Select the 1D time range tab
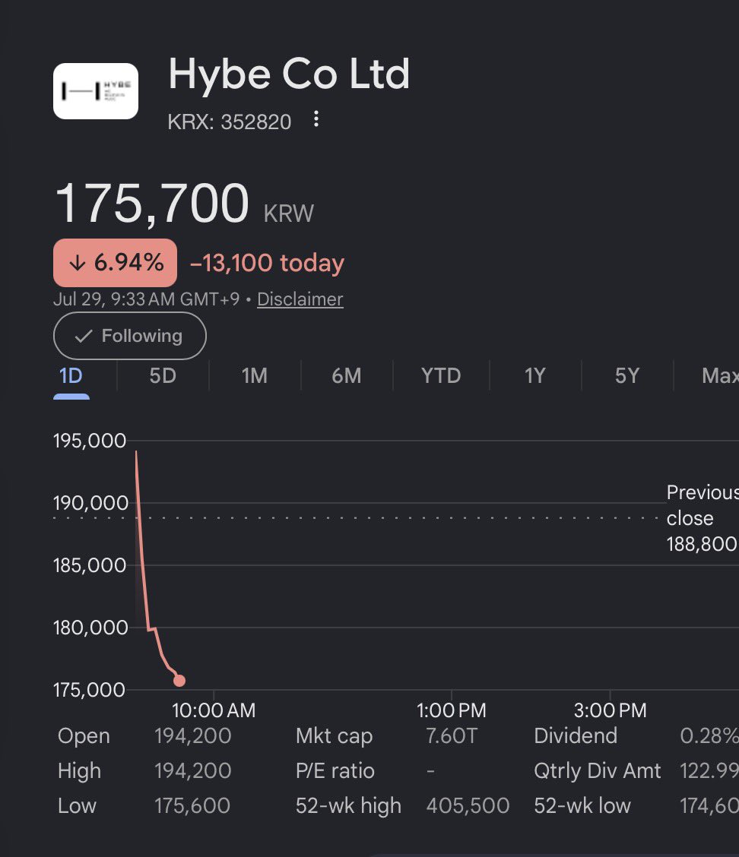This screenshot has height=857, width=739. point(71,376)
